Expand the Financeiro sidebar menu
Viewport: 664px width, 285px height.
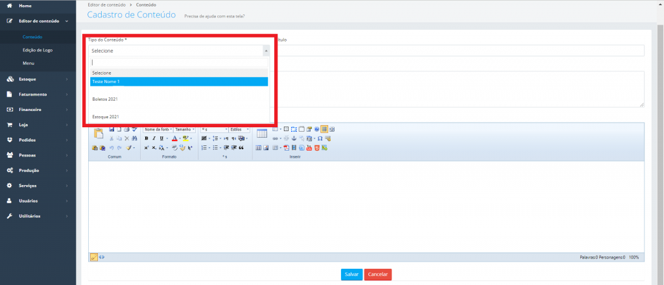tap(38, 110)
